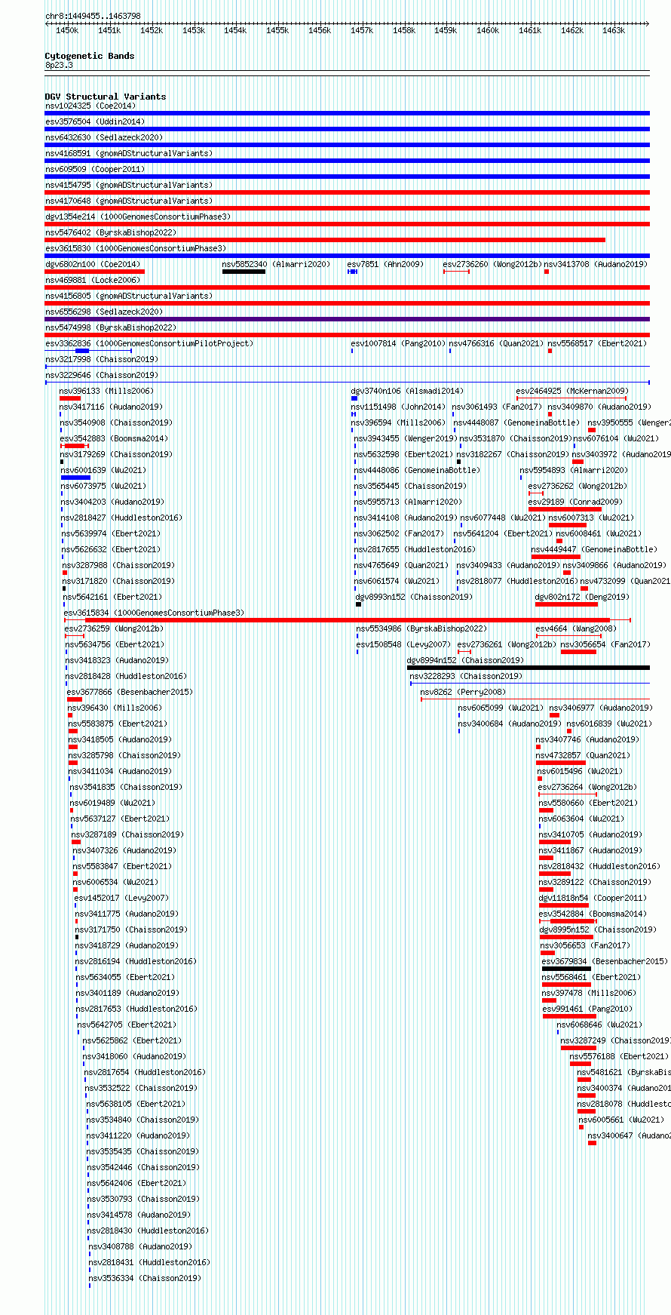
Task: Click esv29189 (Conrad2009) label
Action: click(x=575, y=502)
